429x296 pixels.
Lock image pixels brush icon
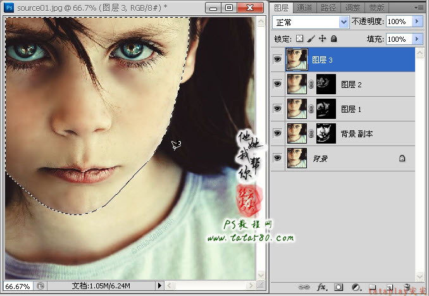point(311,39)
